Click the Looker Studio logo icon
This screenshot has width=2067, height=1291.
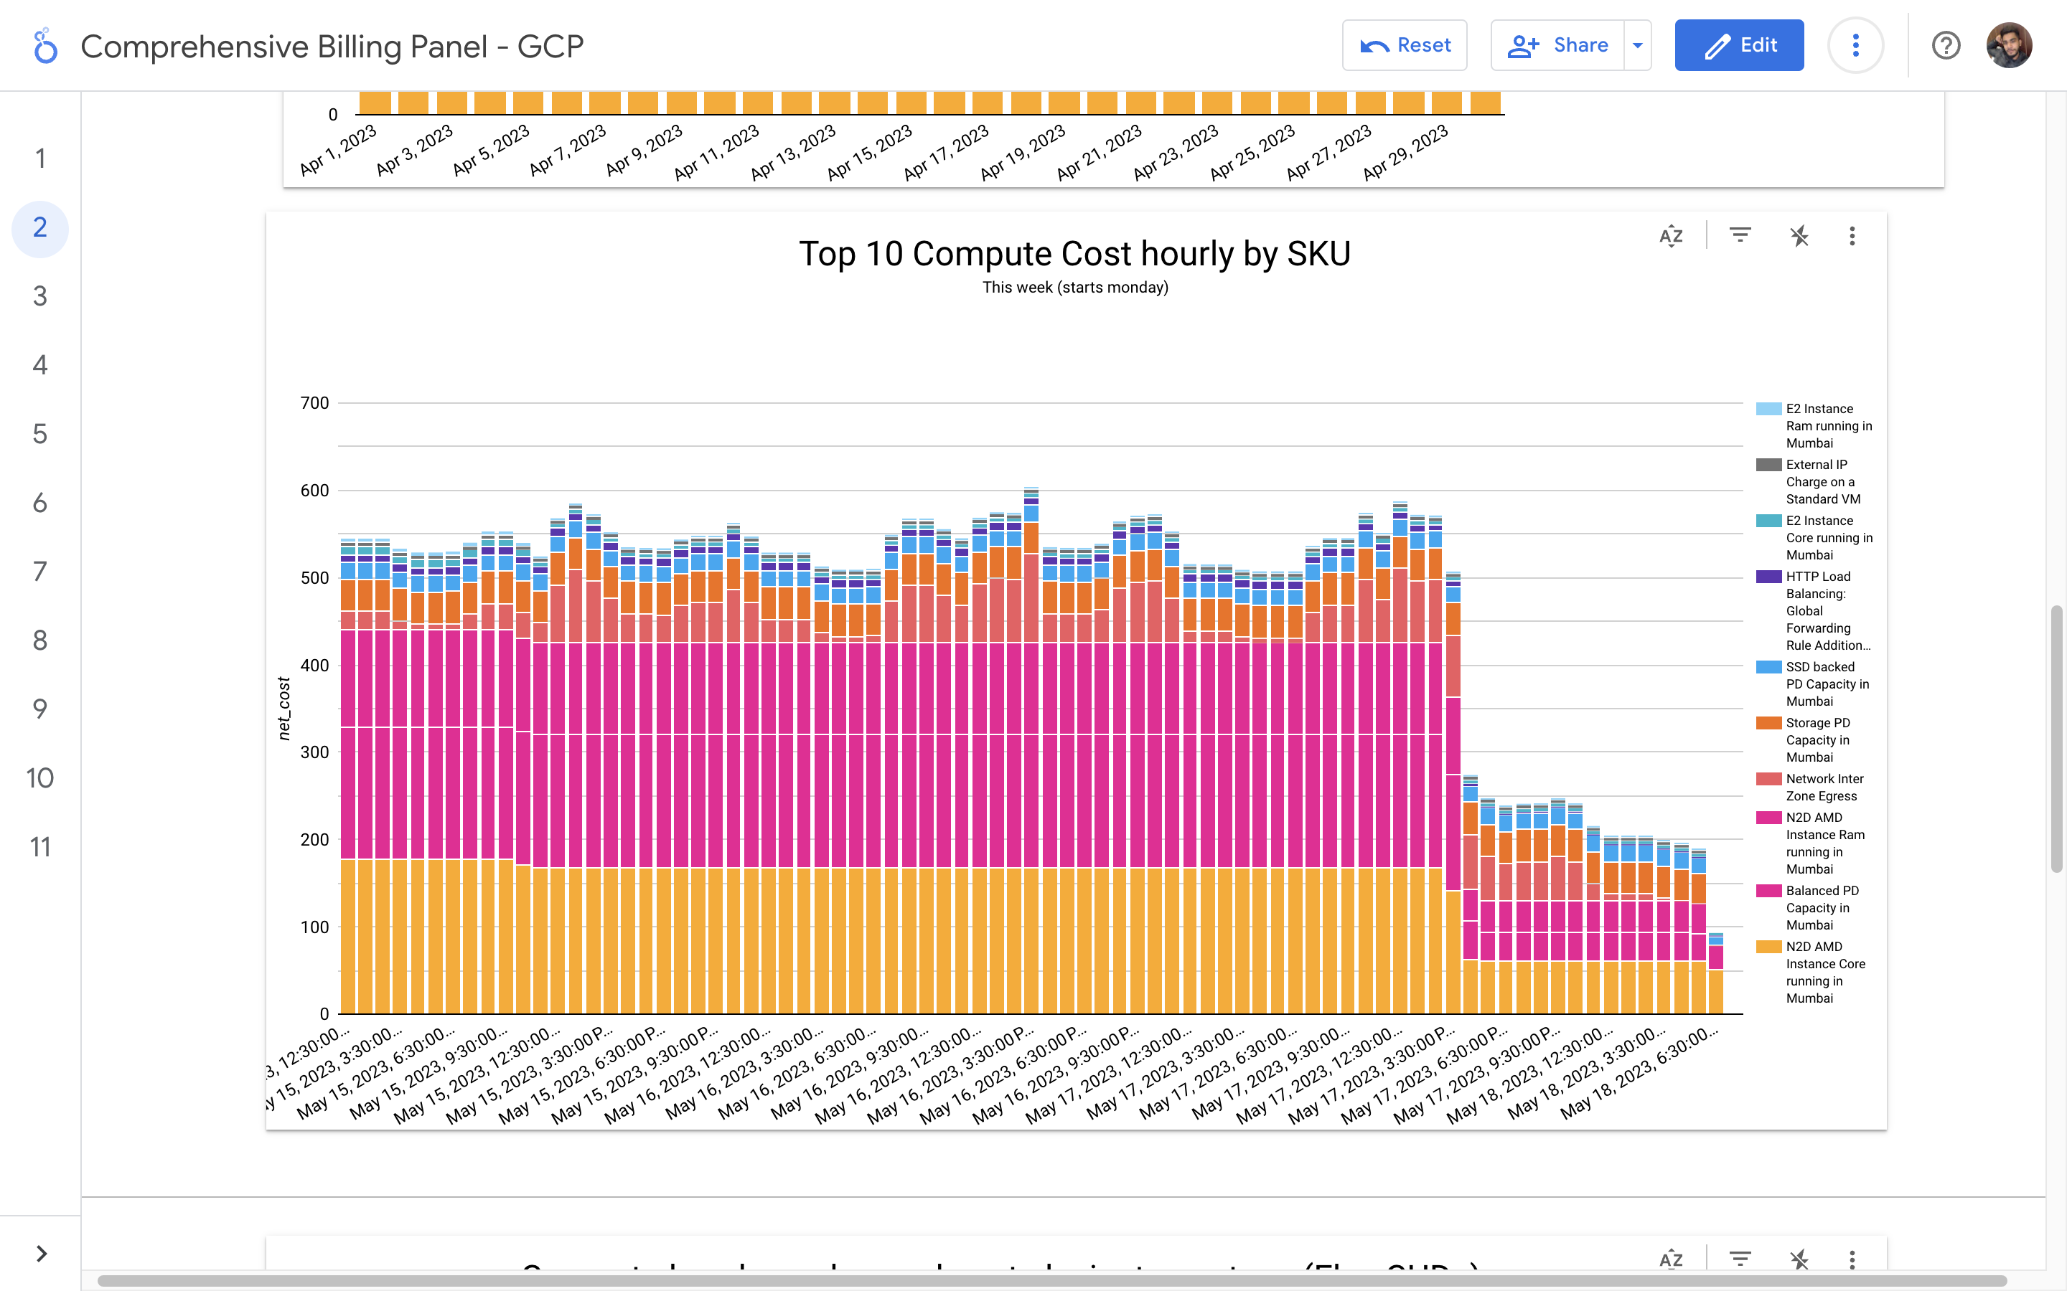(45, 46)
